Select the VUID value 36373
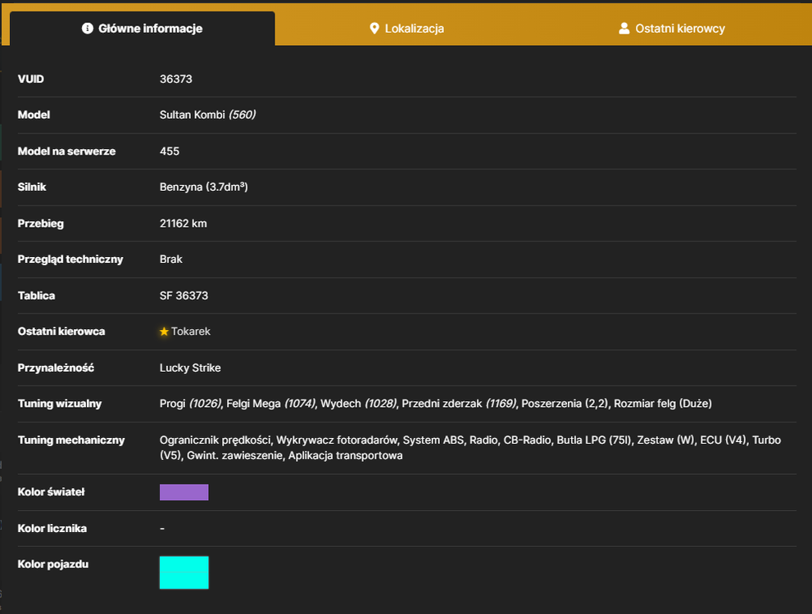This screenshot has width=812, height=614. (176, 79)
